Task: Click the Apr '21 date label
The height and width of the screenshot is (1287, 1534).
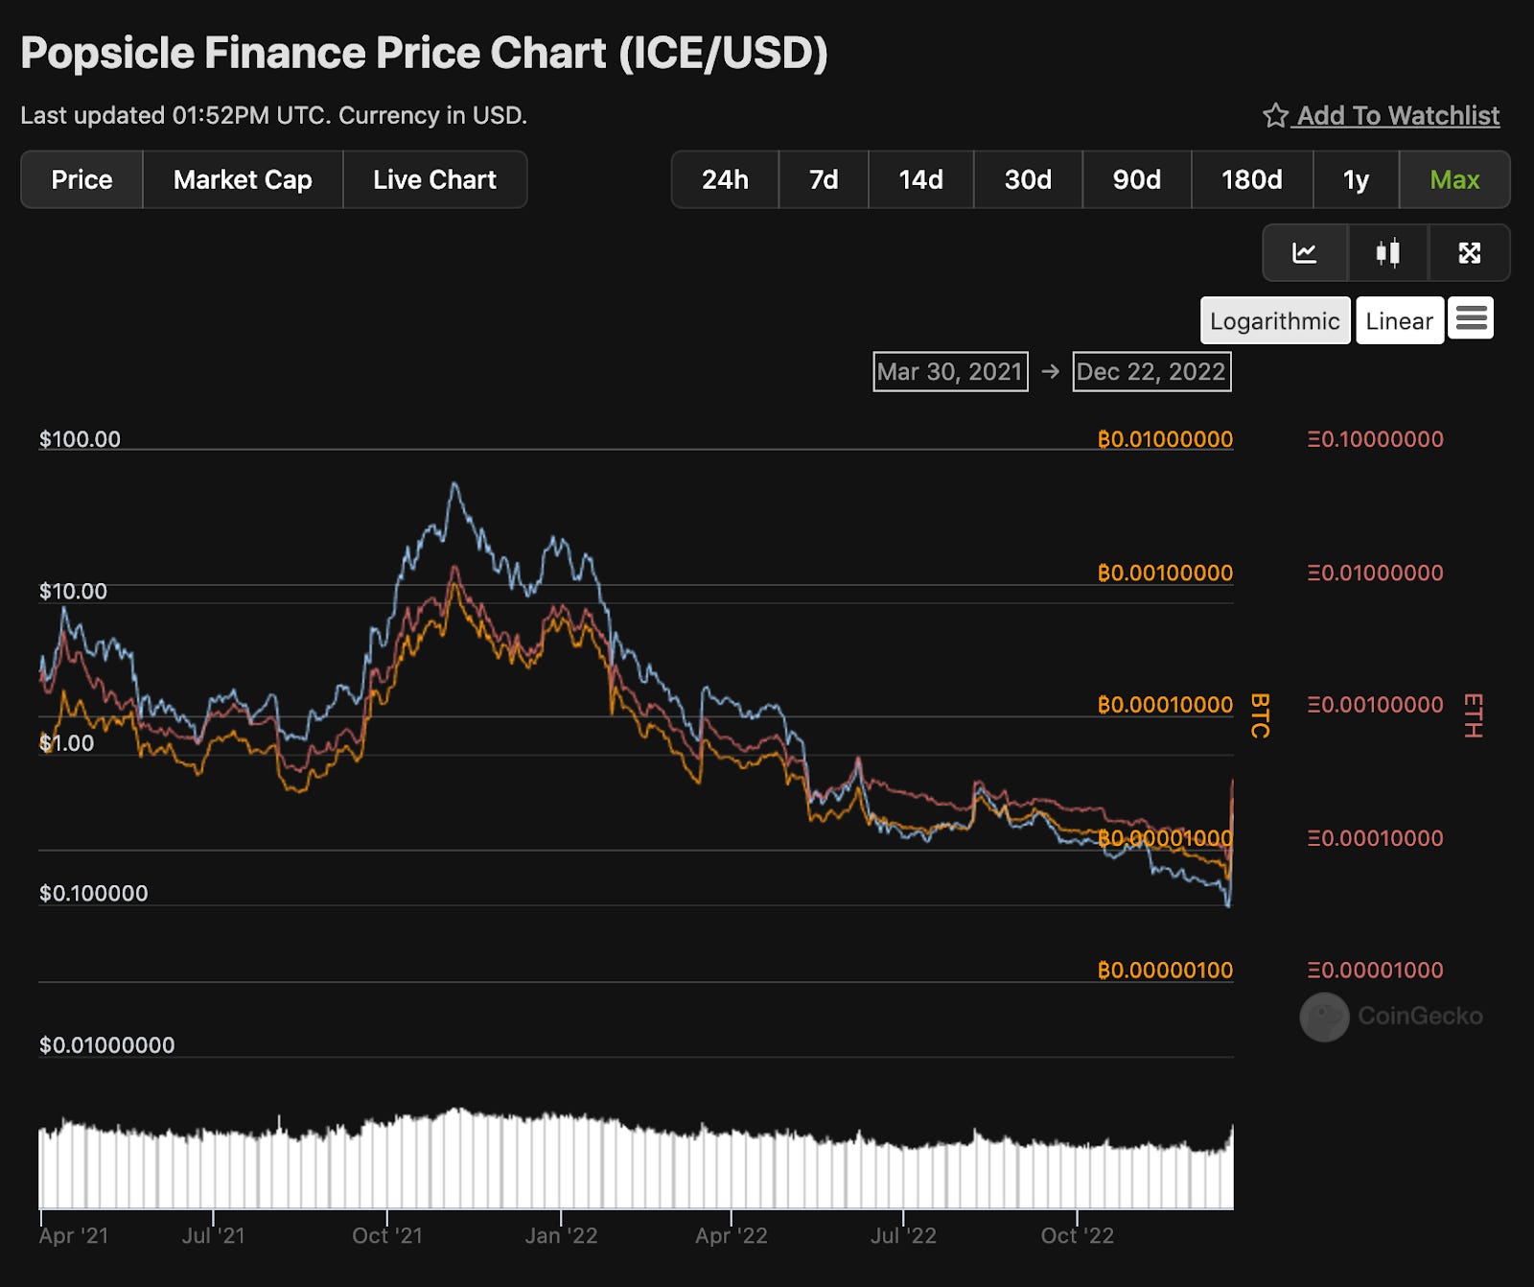Action: coord(74,1236)
